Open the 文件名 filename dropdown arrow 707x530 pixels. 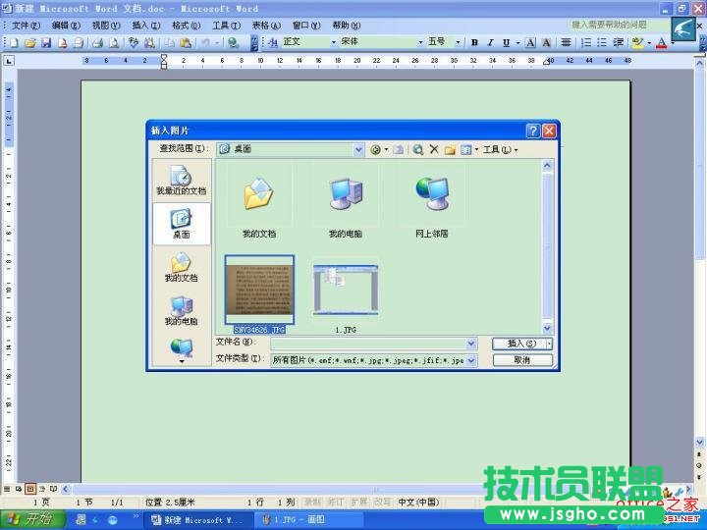click(x=471, y=344)
